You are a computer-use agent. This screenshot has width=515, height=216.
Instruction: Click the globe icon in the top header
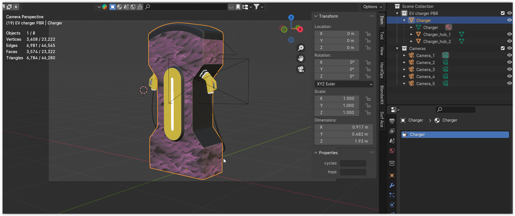[x=133, y=7]
